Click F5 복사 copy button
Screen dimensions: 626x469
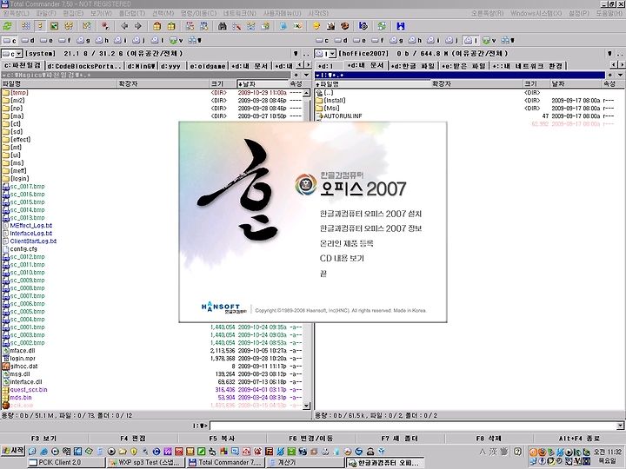[223, 439]
